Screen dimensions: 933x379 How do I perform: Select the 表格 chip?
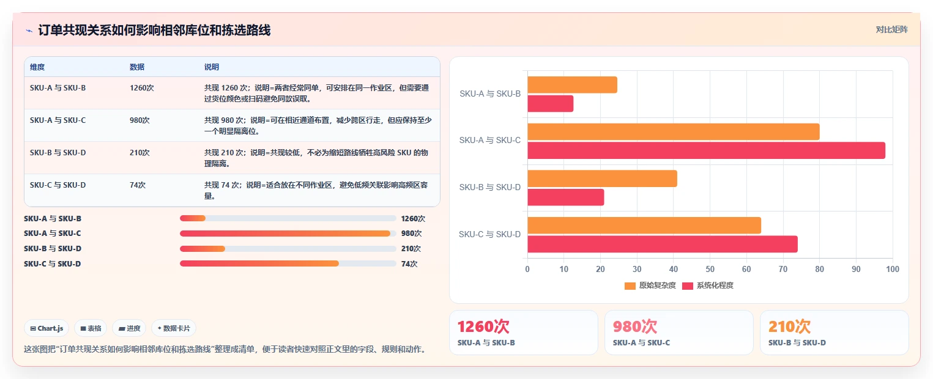click(91, 328)
